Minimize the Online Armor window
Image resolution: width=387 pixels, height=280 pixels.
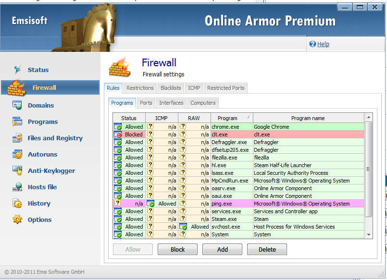[345, 7]
